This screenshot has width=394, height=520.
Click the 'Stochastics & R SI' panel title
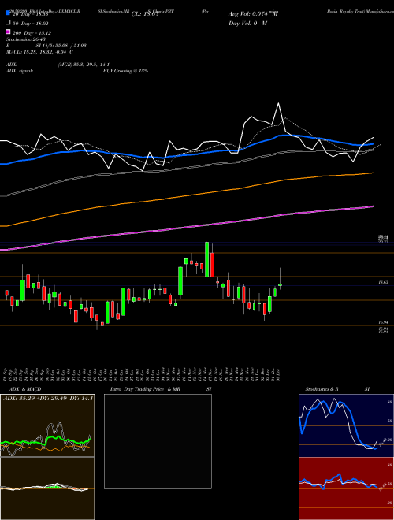337,389
